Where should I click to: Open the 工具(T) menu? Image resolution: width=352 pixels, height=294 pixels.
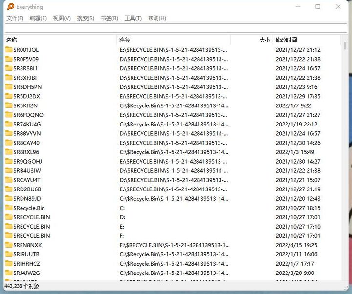[x=133, y=18]
